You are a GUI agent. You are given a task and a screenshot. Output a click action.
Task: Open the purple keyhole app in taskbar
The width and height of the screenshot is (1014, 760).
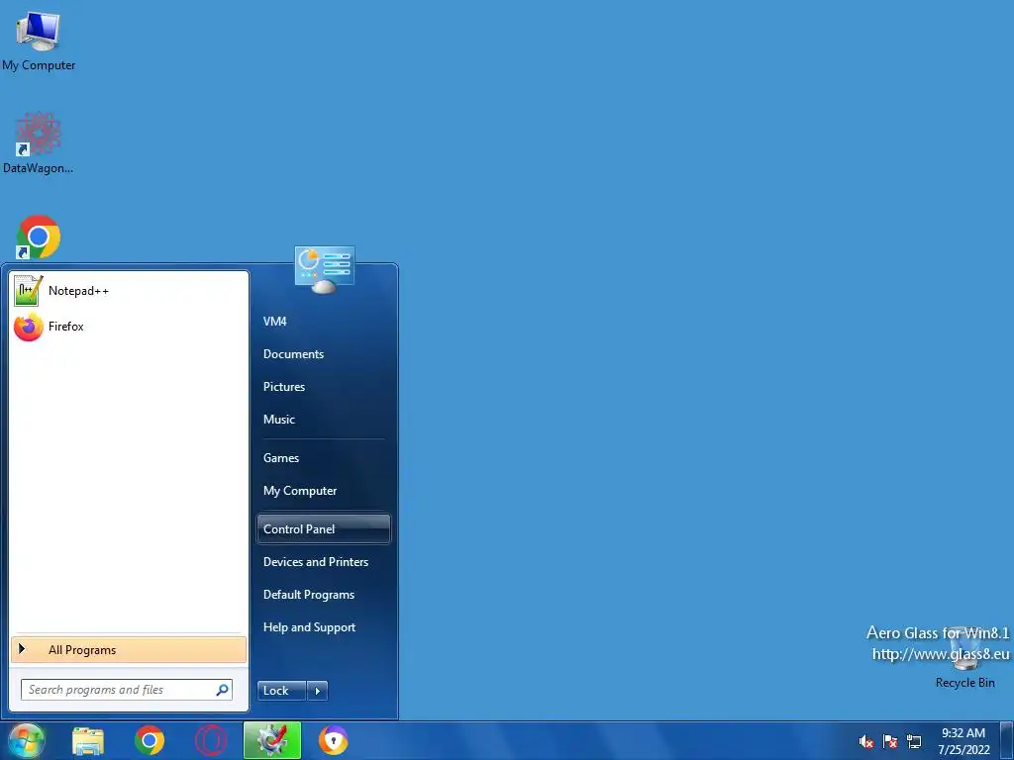334,740
